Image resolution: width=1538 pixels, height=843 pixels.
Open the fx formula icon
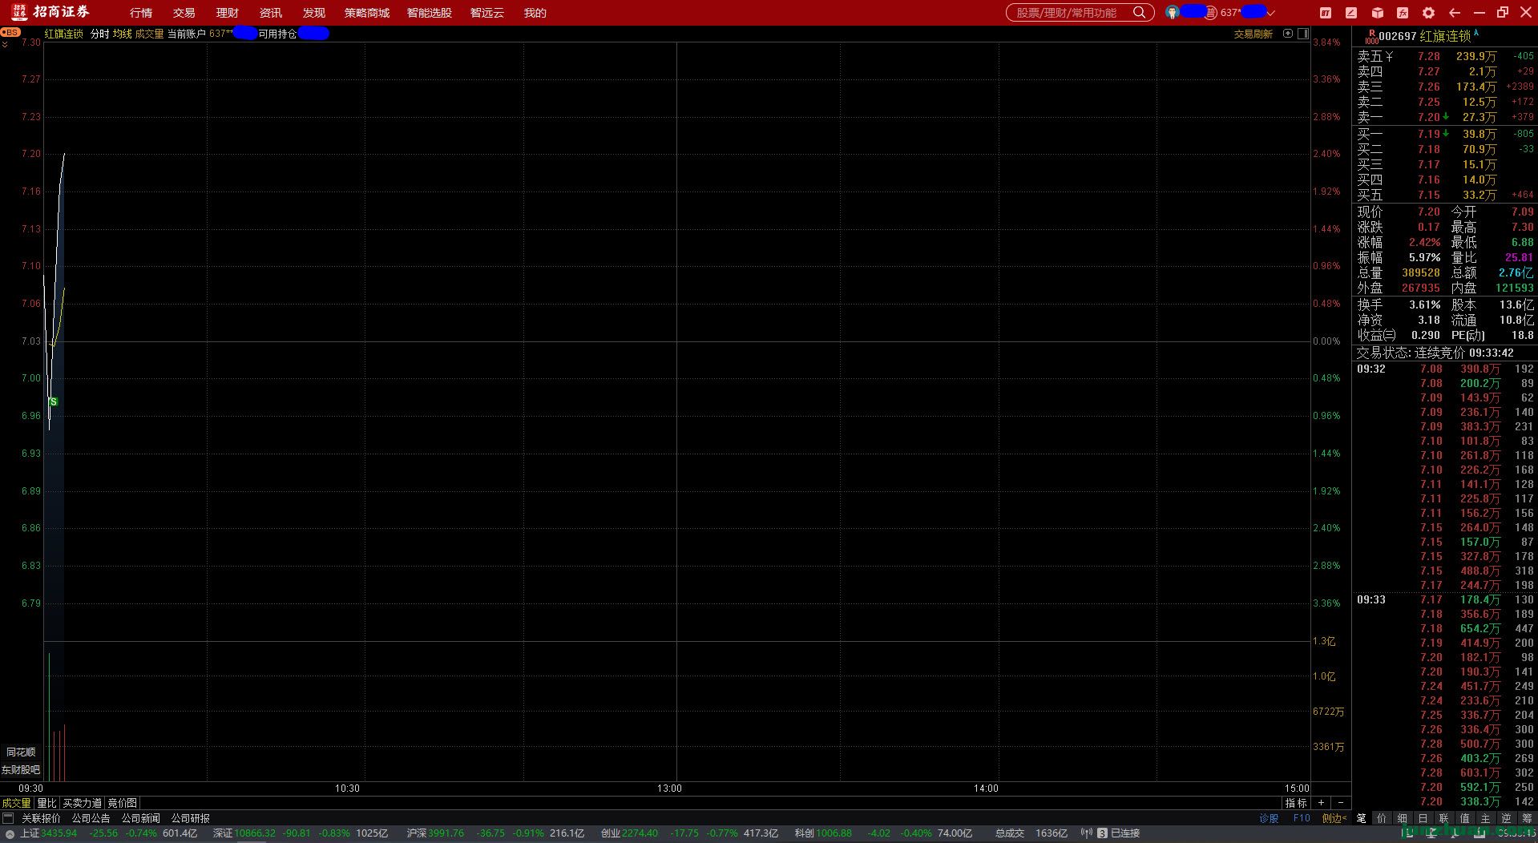coord(1403,13)
